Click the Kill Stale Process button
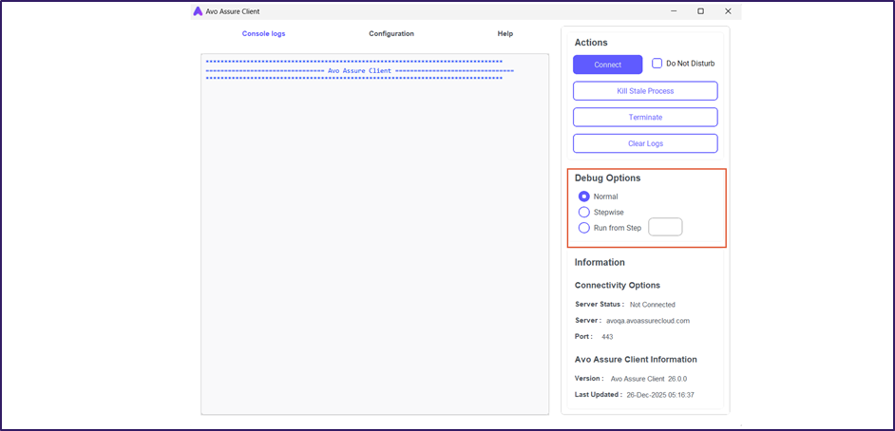Screen dimensions: 895x431 (x=645, y=91)
